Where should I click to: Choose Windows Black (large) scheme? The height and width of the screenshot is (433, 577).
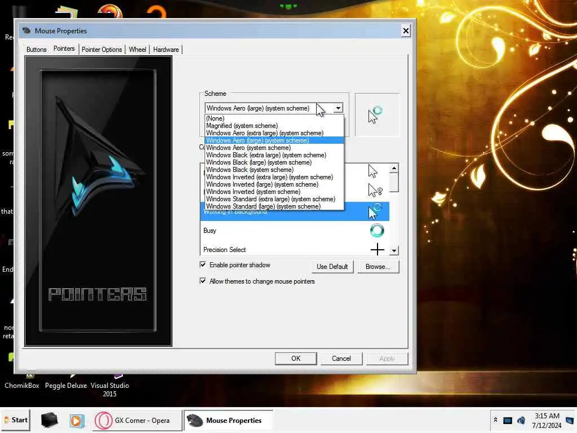[x=274, y=162]
